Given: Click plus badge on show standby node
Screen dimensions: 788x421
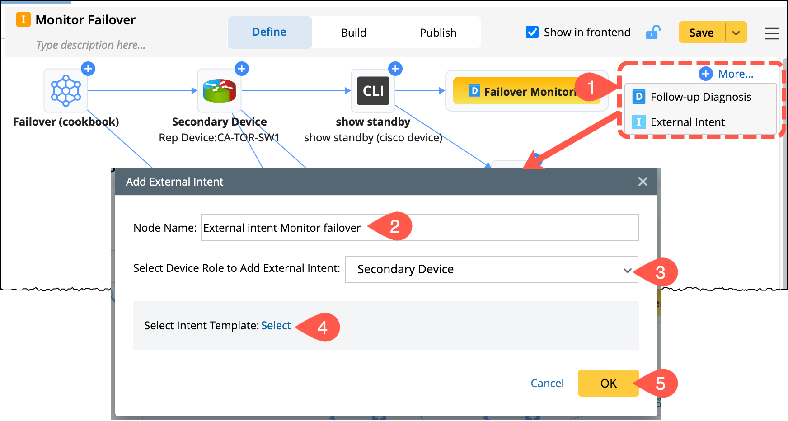Looking at the screenshot, I should pos(395,69).
